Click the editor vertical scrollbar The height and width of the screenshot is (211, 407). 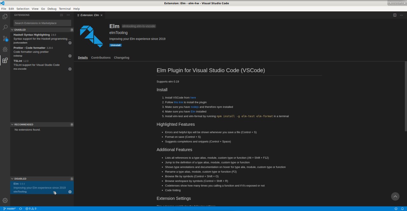[x=406, y=97]
